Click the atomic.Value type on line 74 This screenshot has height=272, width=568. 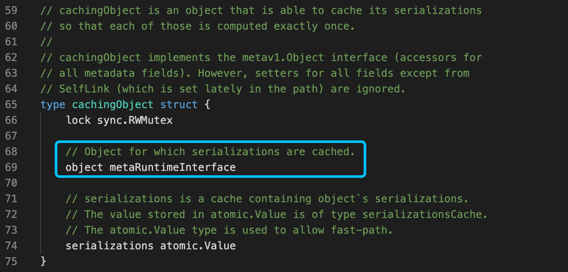pos(198,246)
